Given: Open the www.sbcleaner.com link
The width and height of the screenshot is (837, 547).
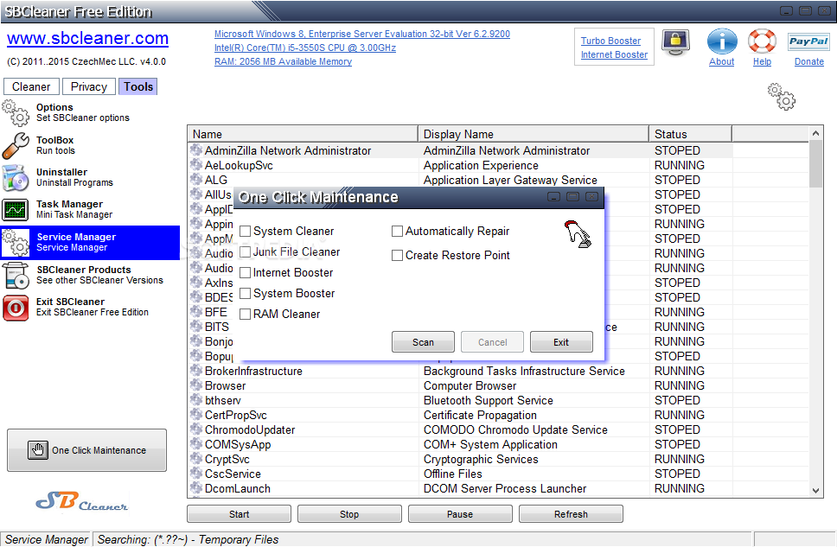Looking at the screenshot, I should 87,38.
